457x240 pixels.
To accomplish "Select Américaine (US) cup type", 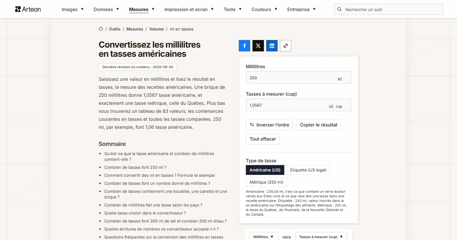I will (265, 170).
